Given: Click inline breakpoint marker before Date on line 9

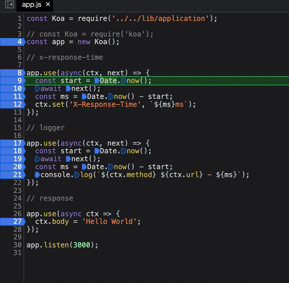Looking at the screenshot, I should (97, 81).
